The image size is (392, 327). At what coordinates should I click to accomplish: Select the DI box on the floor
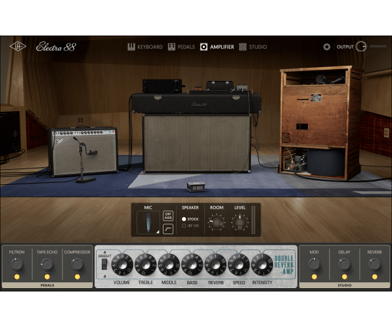point(196,187)
